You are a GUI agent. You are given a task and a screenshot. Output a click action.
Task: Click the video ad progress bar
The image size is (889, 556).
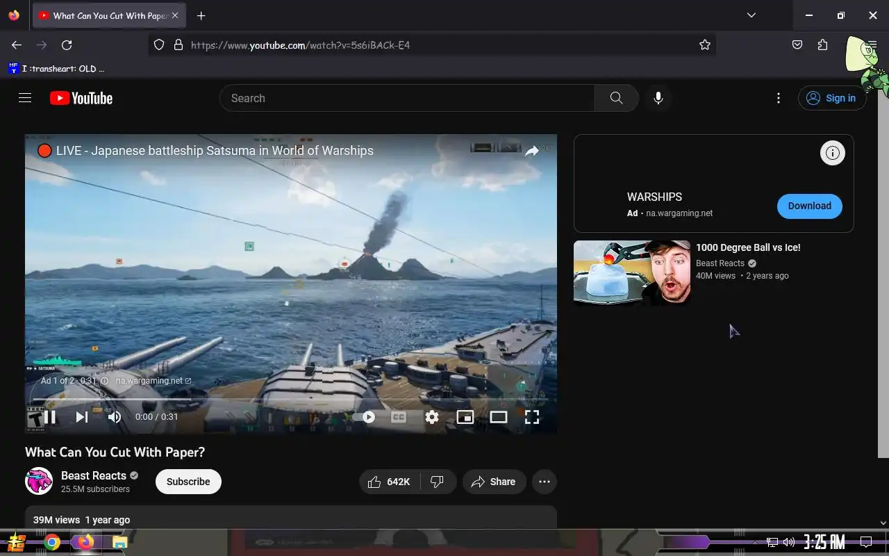(290, 400)
